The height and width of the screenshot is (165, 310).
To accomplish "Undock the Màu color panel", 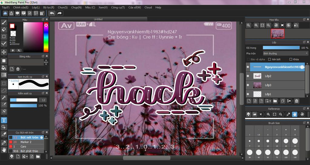I will click(x=43, y=19).
